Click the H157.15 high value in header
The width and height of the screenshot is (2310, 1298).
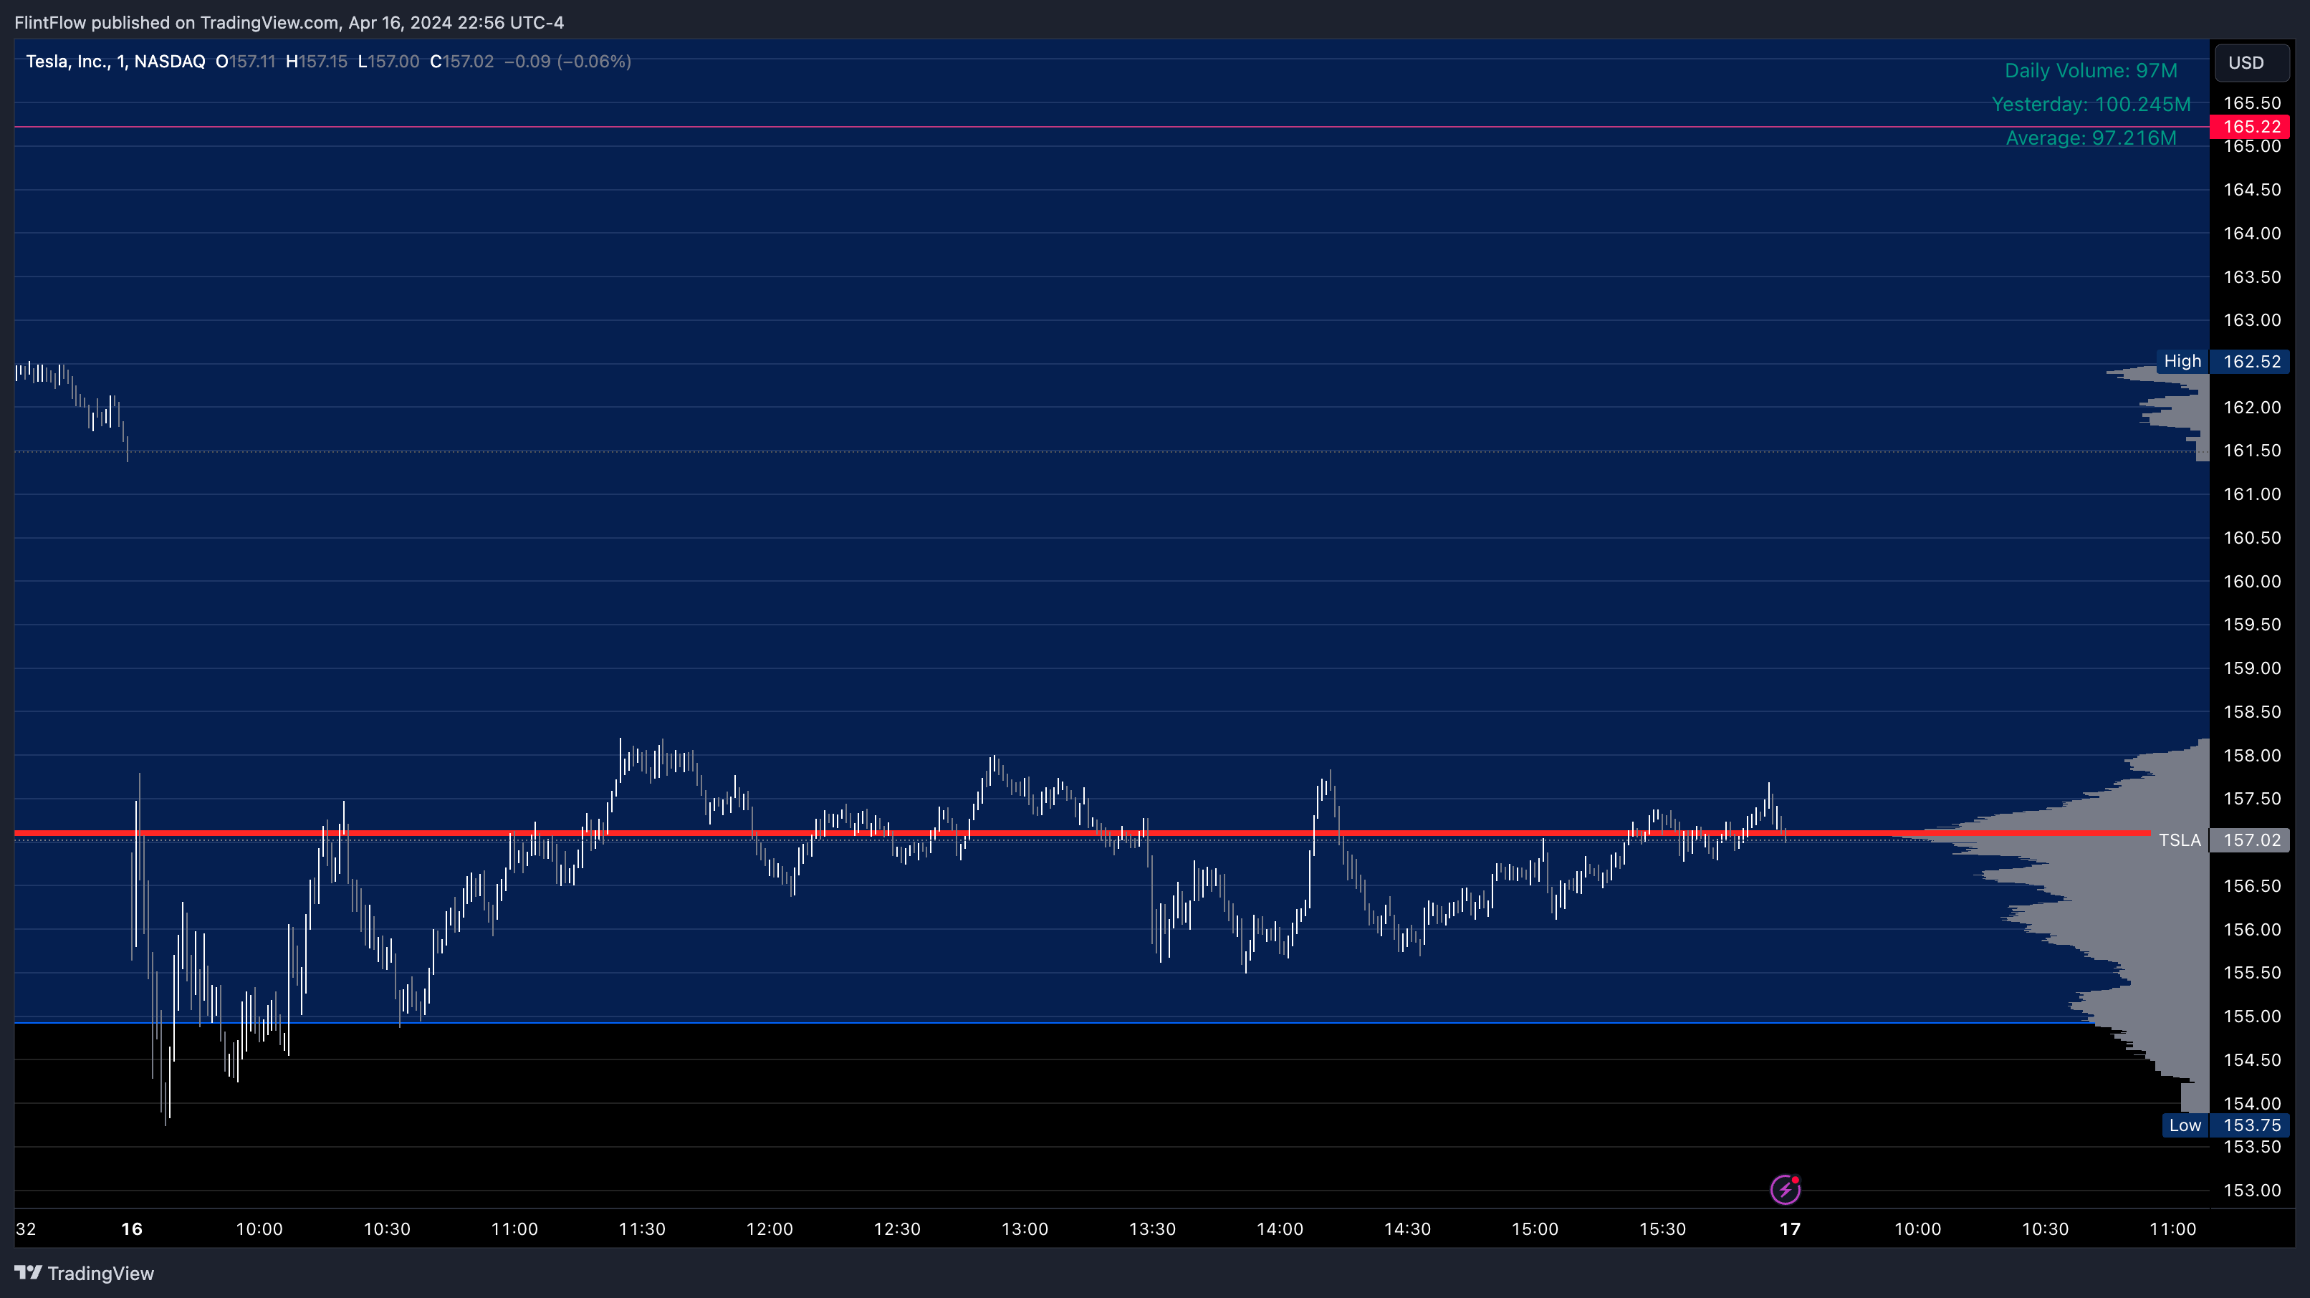click(x=317, y=61)
